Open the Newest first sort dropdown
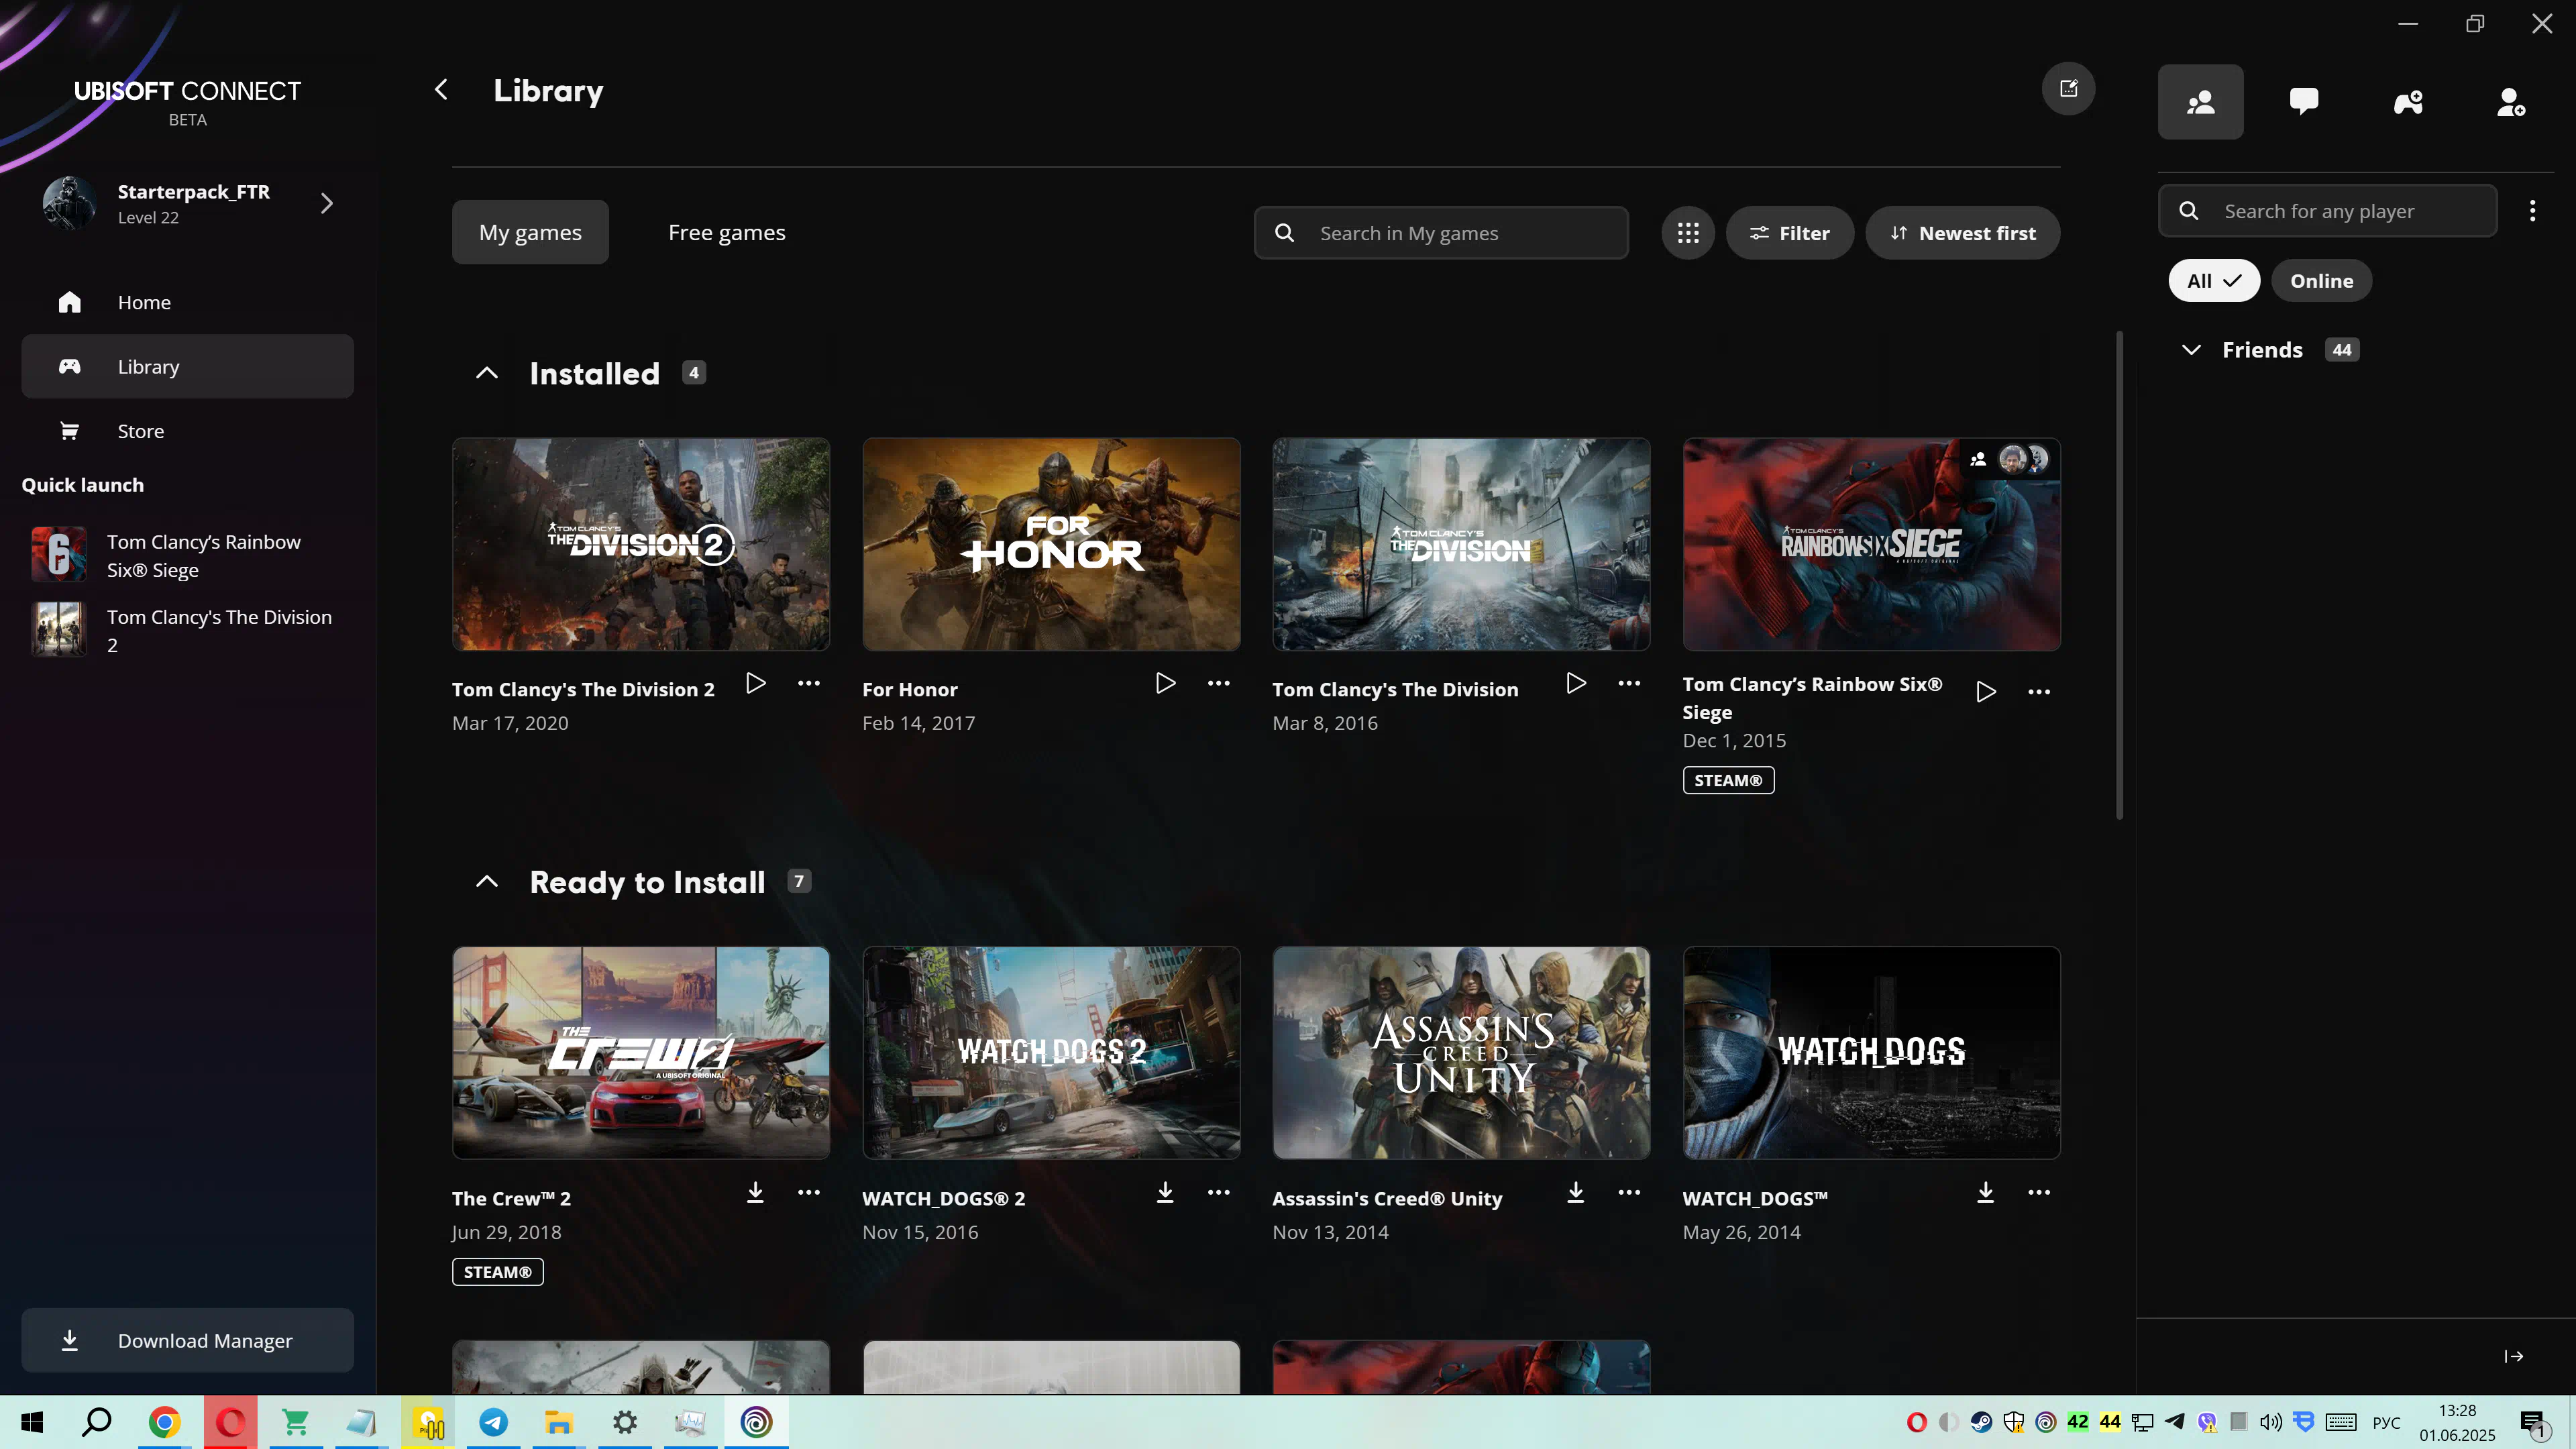This screenshot has width=2576, height=1449. 1962,233
